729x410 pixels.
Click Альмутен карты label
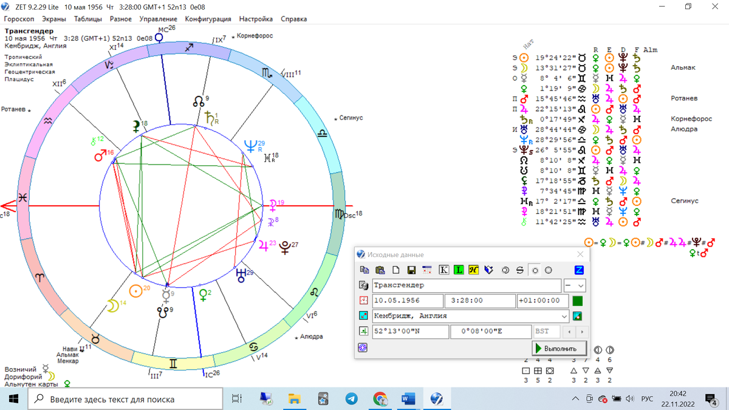(x=31, y=384)
